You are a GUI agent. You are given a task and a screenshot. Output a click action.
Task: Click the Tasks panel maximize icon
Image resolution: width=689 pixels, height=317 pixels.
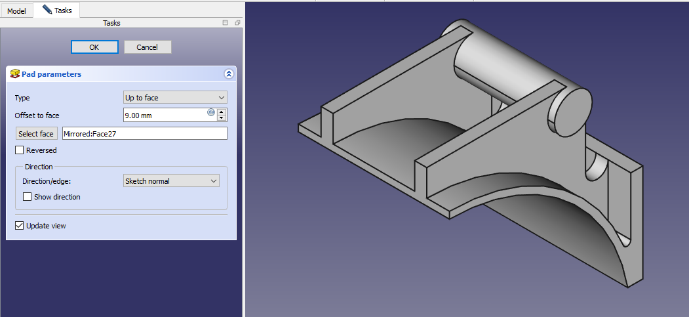tap(226, 23)
